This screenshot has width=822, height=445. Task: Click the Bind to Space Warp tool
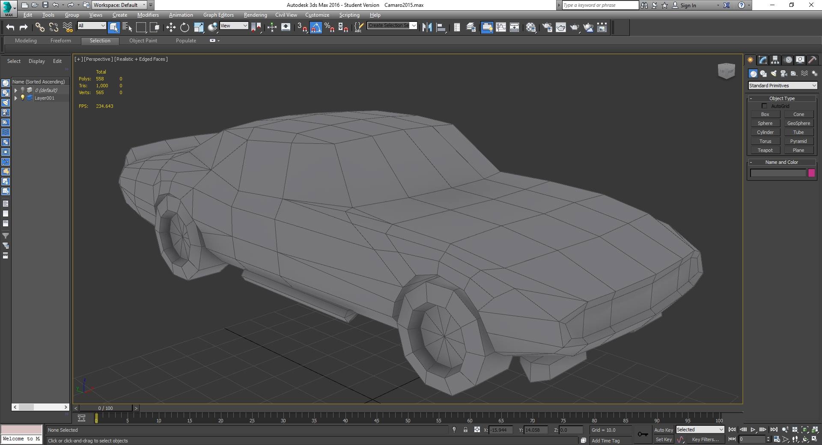[68, 27]
